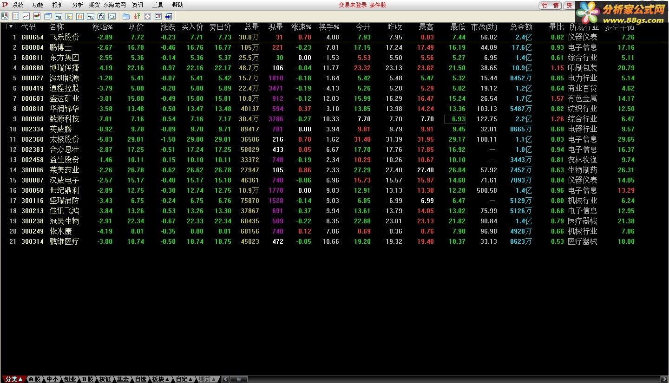
Task: Click the F12 toolbar icon
Action: (x=91, y=16)
